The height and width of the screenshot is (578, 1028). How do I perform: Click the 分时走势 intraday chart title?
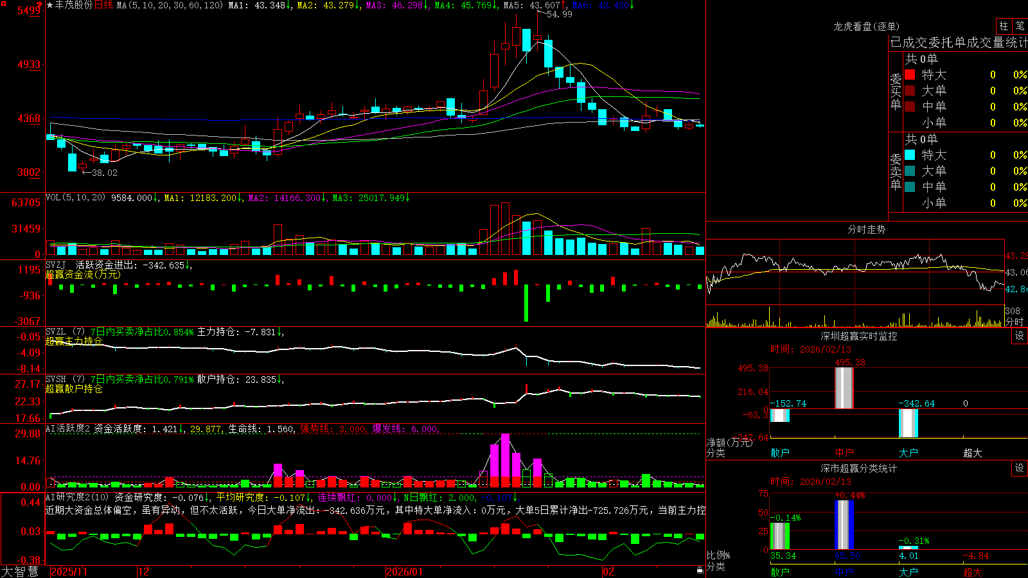tap(866, 229)
